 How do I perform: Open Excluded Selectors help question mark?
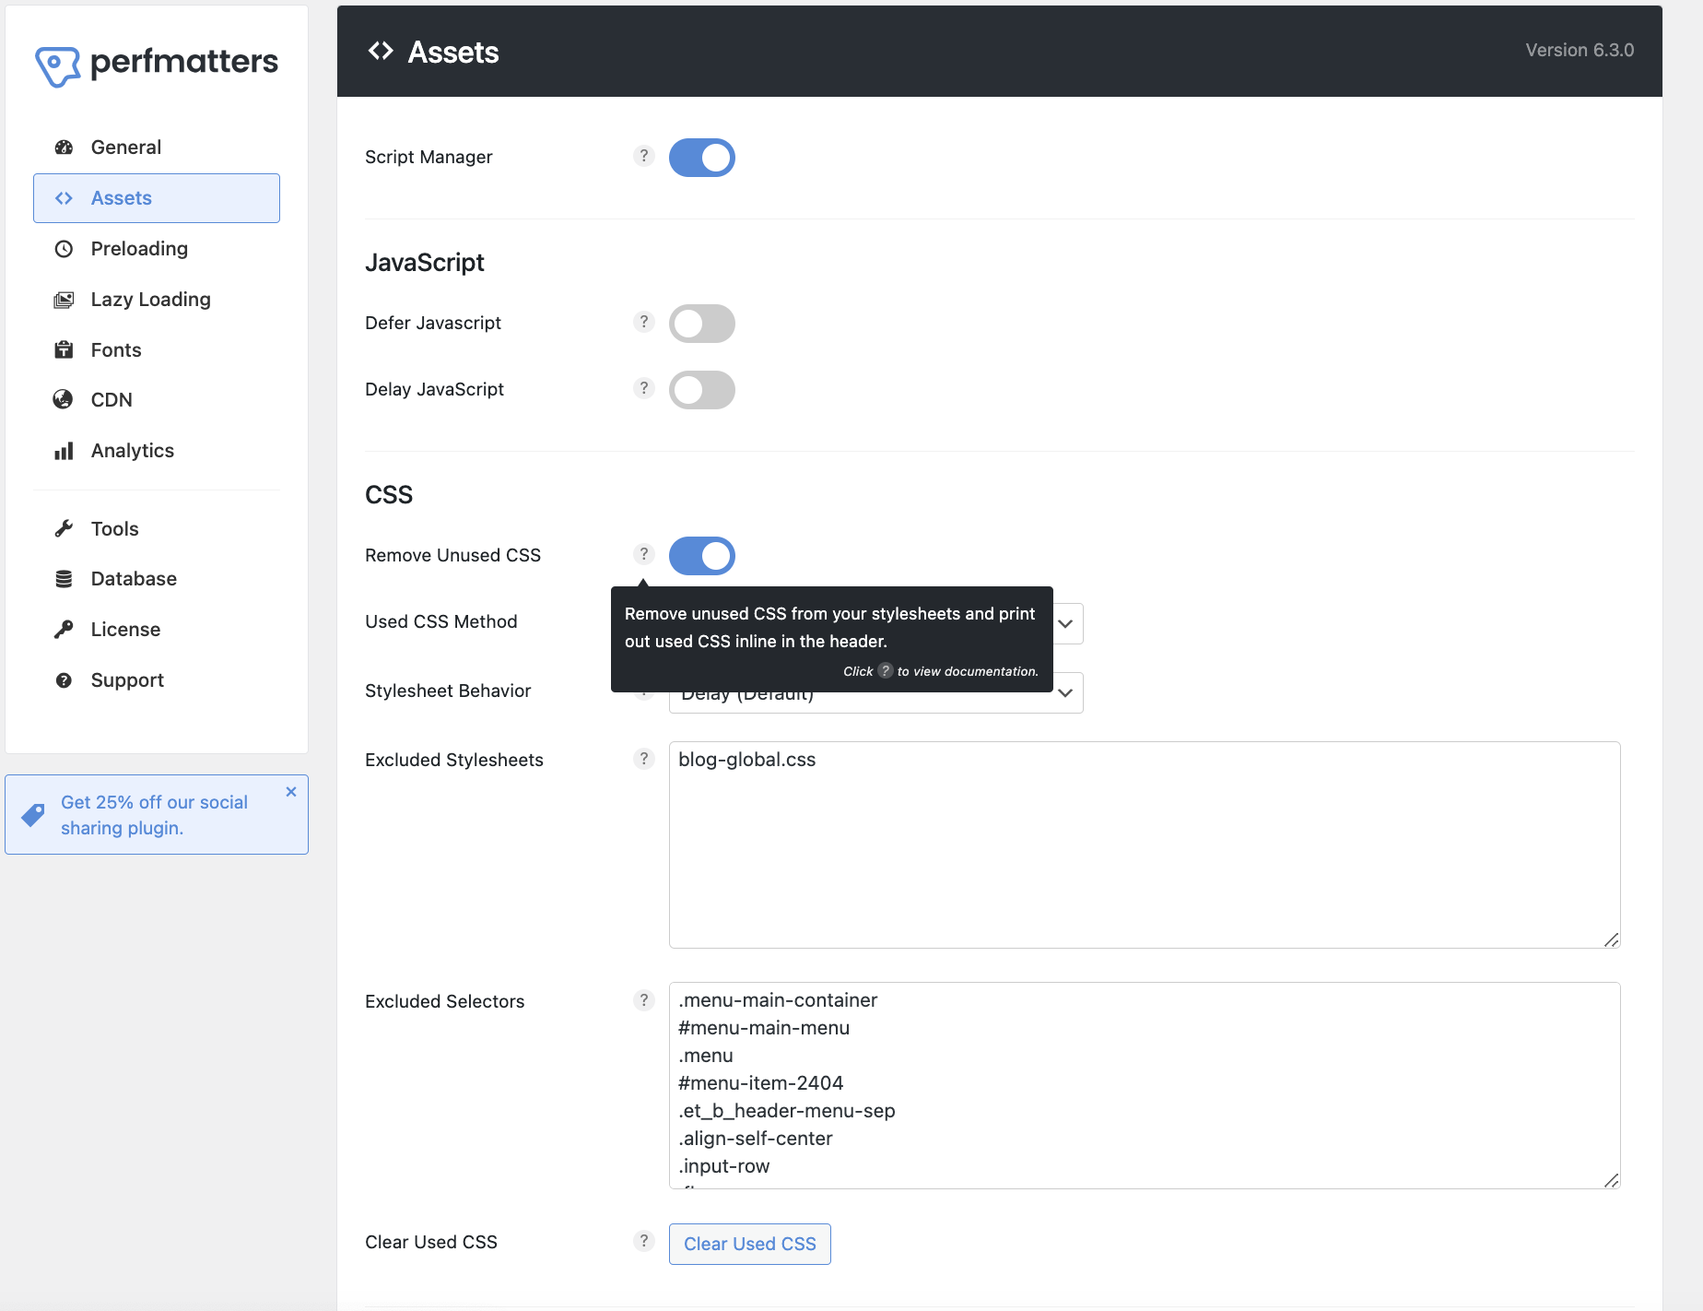(644, 1000)
